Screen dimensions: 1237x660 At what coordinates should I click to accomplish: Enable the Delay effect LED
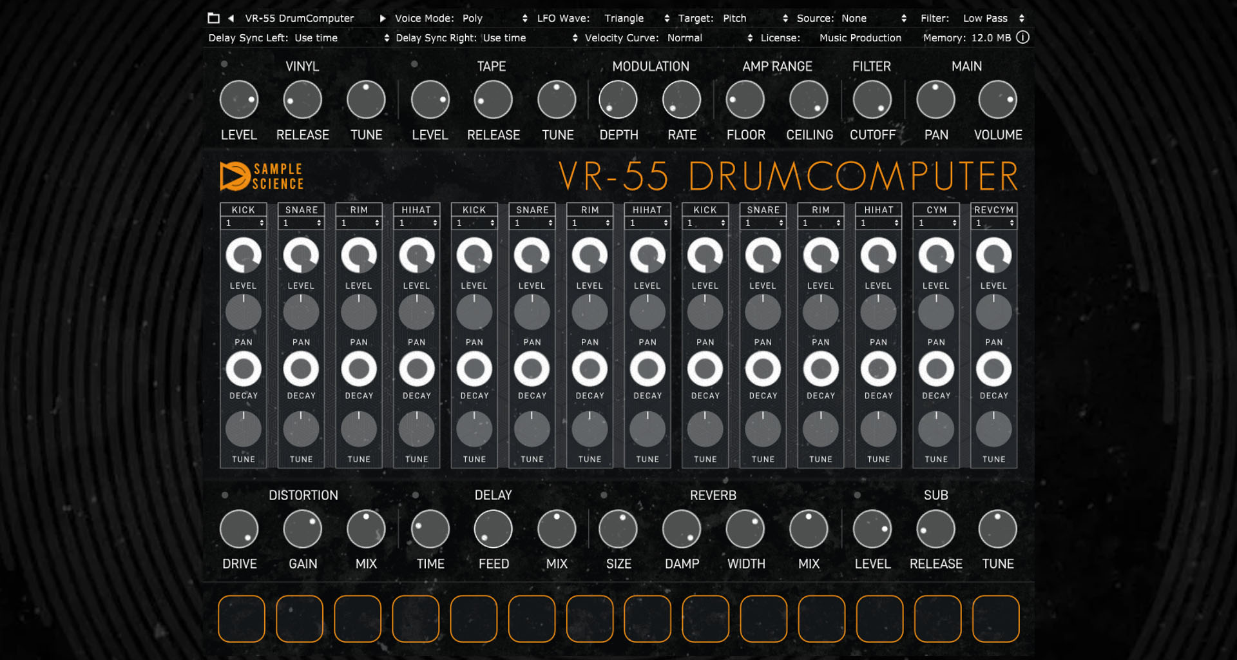click(x=416, y=495)
